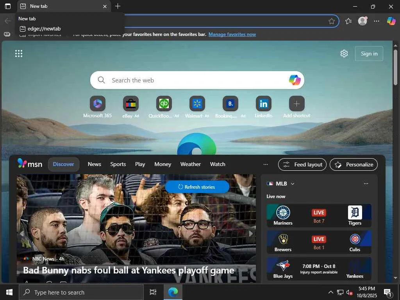Viewport: 400px width, 300px height.
Task: Switch to the Money tab
Action: click(163, 164)
